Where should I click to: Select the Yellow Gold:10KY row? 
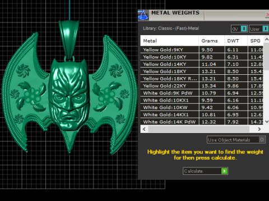(202, 57)
